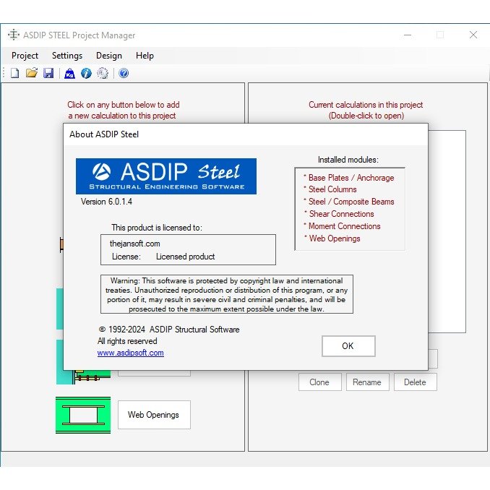
Task: Click OK to close About dialog
Action: pos(348,346)
